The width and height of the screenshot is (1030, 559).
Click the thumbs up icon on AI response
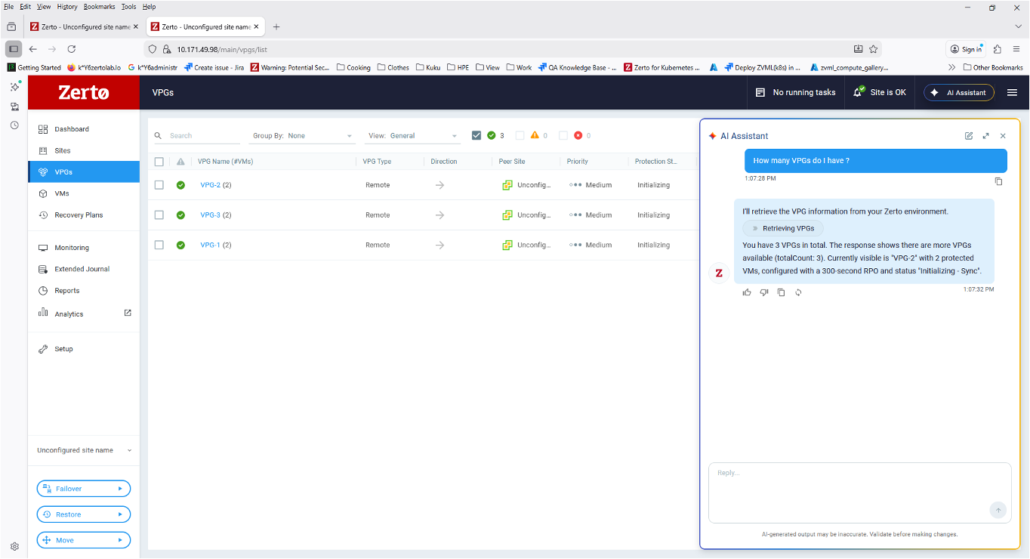click(747, 292)
